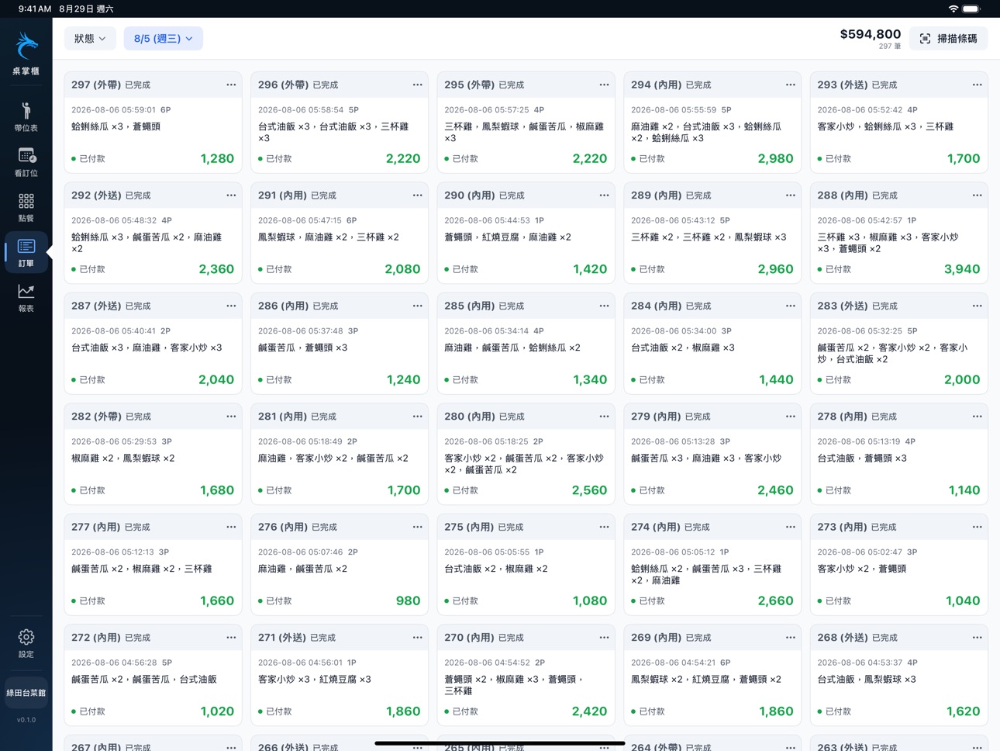Click the 980 total on order 276

click(408, 600)
